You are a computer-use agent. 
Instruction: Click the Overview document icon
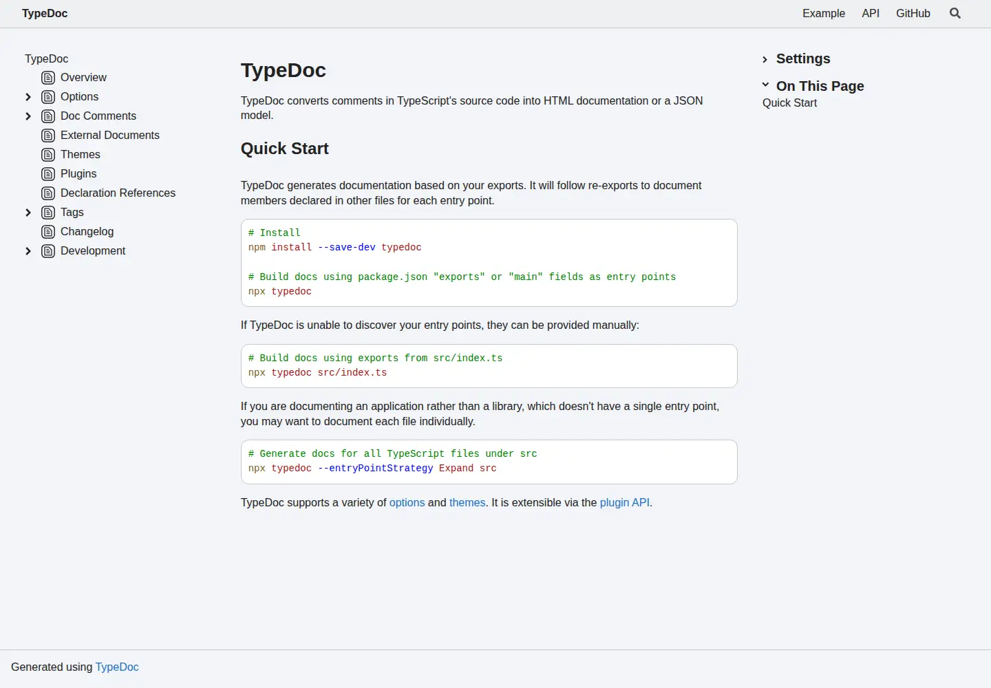point(48,78)
